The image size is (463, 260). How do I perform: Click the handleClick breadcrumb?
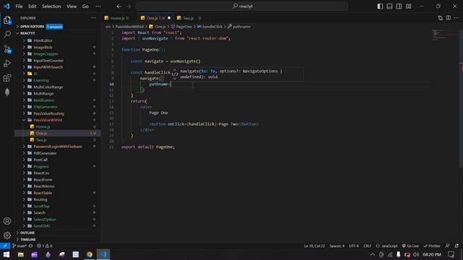tap(210, 27)
